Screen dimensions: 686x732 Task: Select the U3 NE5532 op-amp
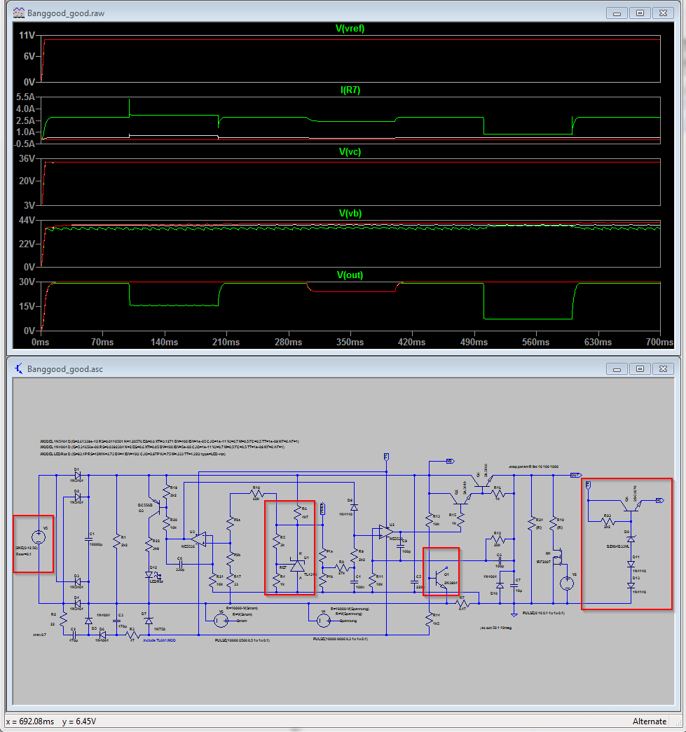click(200, 539)
